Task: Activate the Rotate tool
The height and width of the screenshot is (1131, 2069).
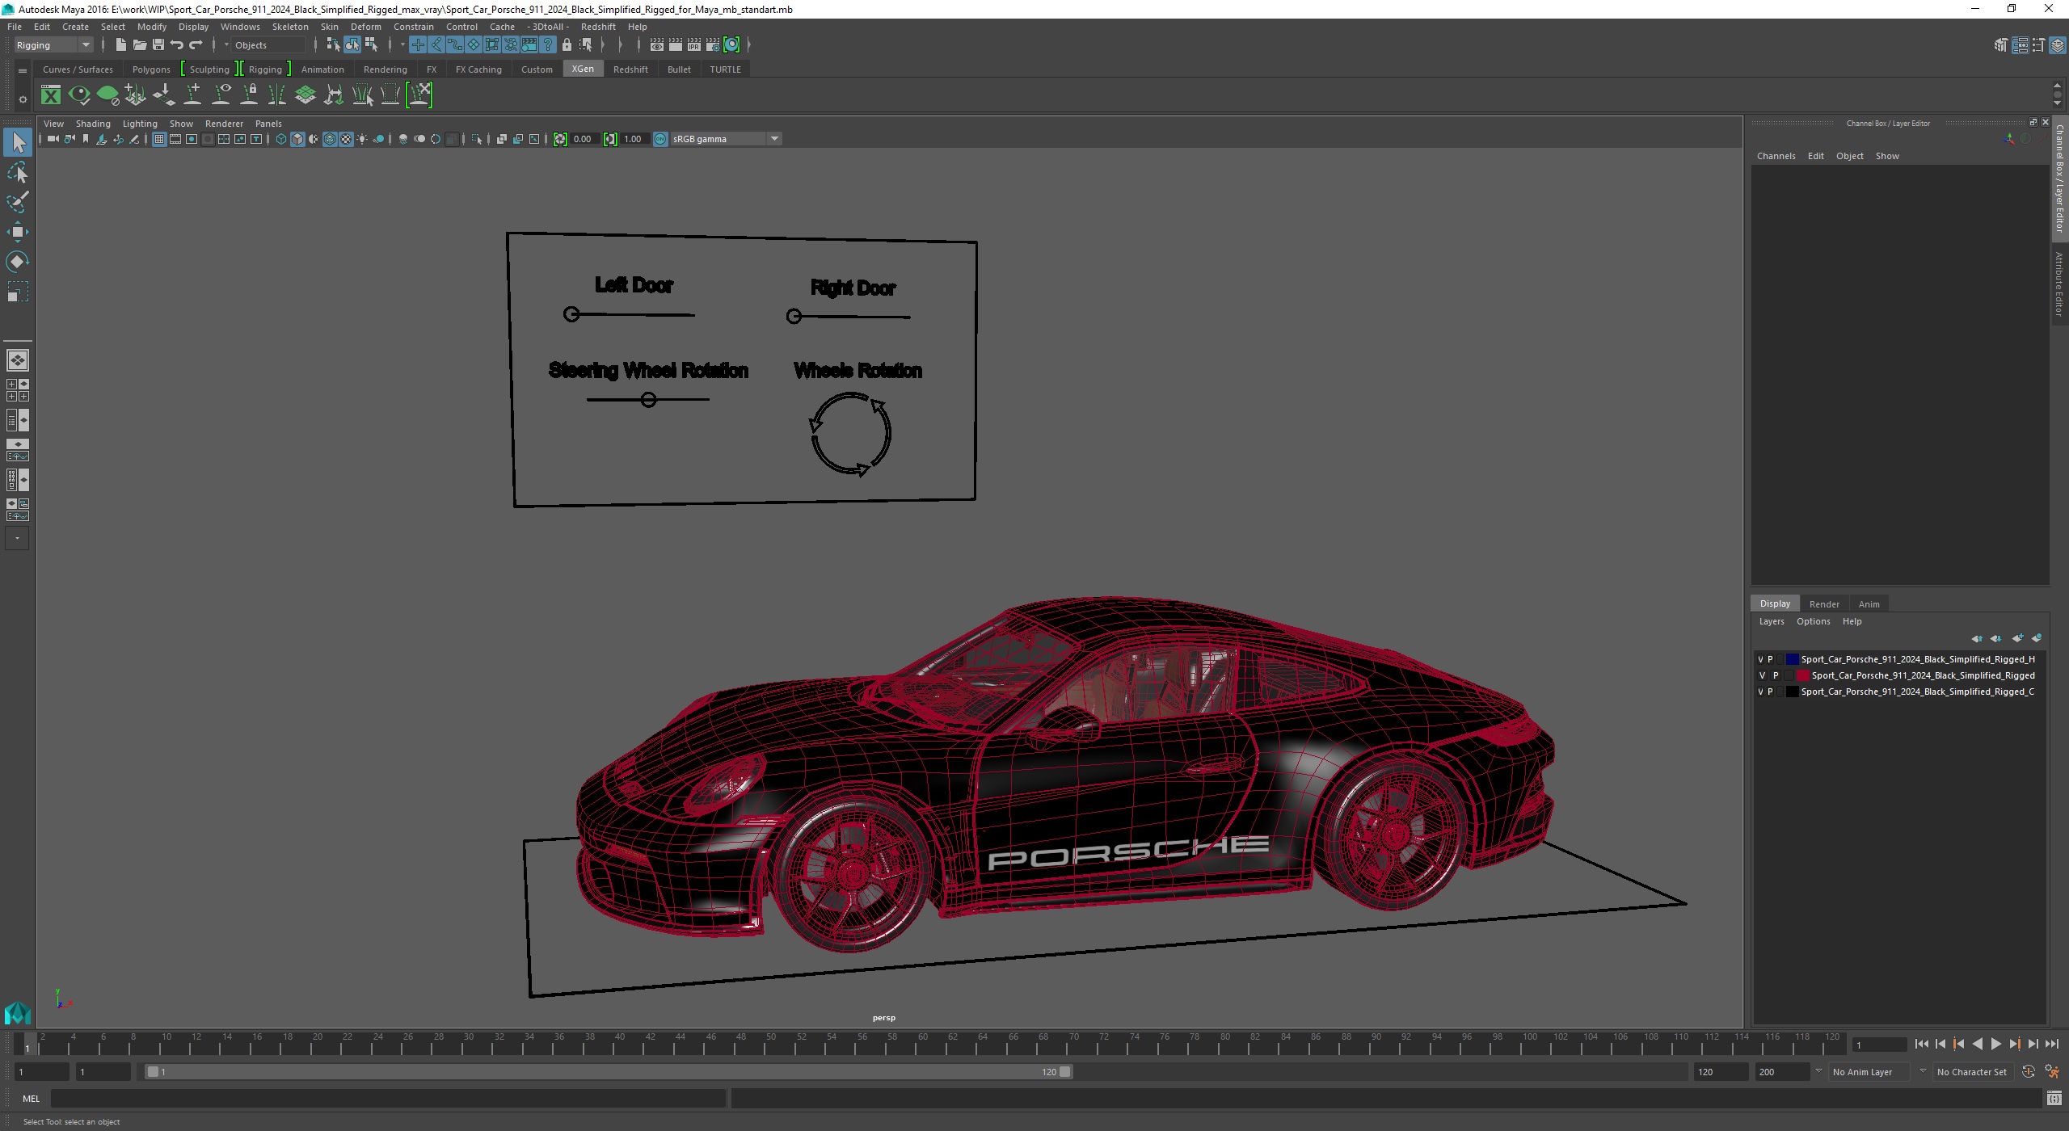Action: coord(18,262)
